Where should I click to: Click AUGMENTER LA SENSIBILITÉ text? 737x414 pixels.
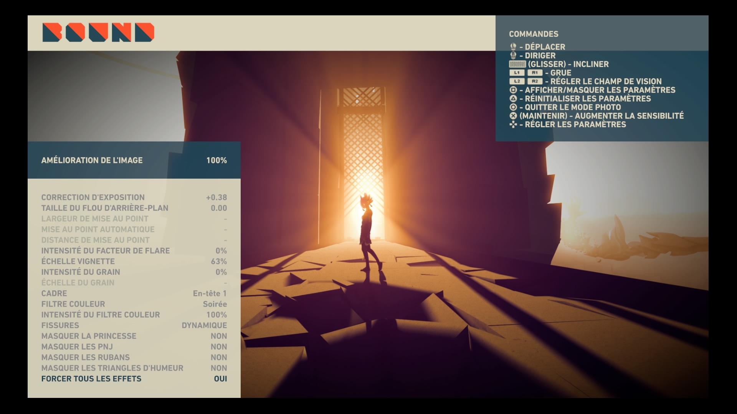[629, 116]
